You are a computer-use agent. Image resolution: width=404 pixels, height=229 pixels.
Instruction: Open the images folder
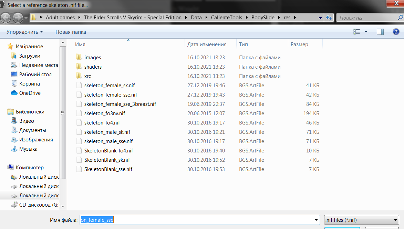[92, 58]
